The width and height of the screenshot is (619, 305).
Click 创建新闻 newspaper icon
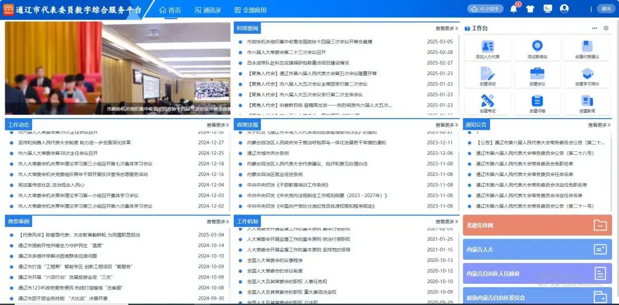[x=587, y=101]
